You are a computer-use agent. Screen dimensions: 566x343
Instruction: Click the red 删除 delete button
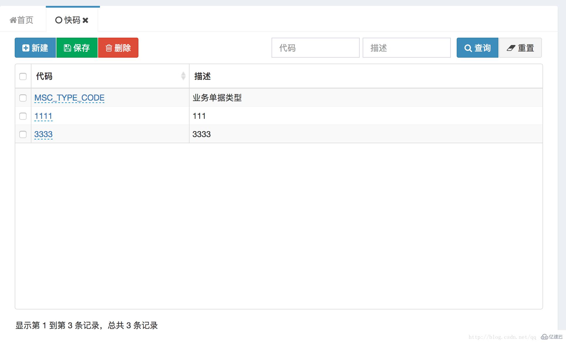click(x=118, y=48)
